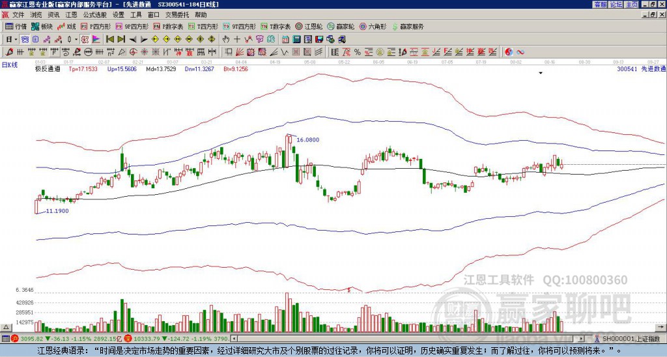Open the T四方形 time square tool

tap(203, 26)
